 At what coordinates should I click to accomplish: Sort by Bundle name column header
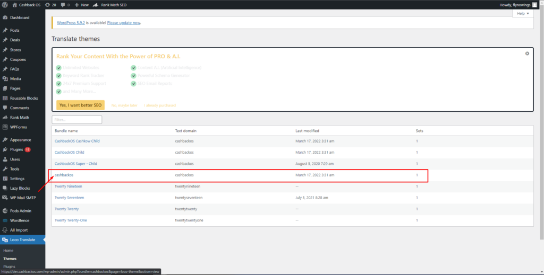tap(66, 131)
